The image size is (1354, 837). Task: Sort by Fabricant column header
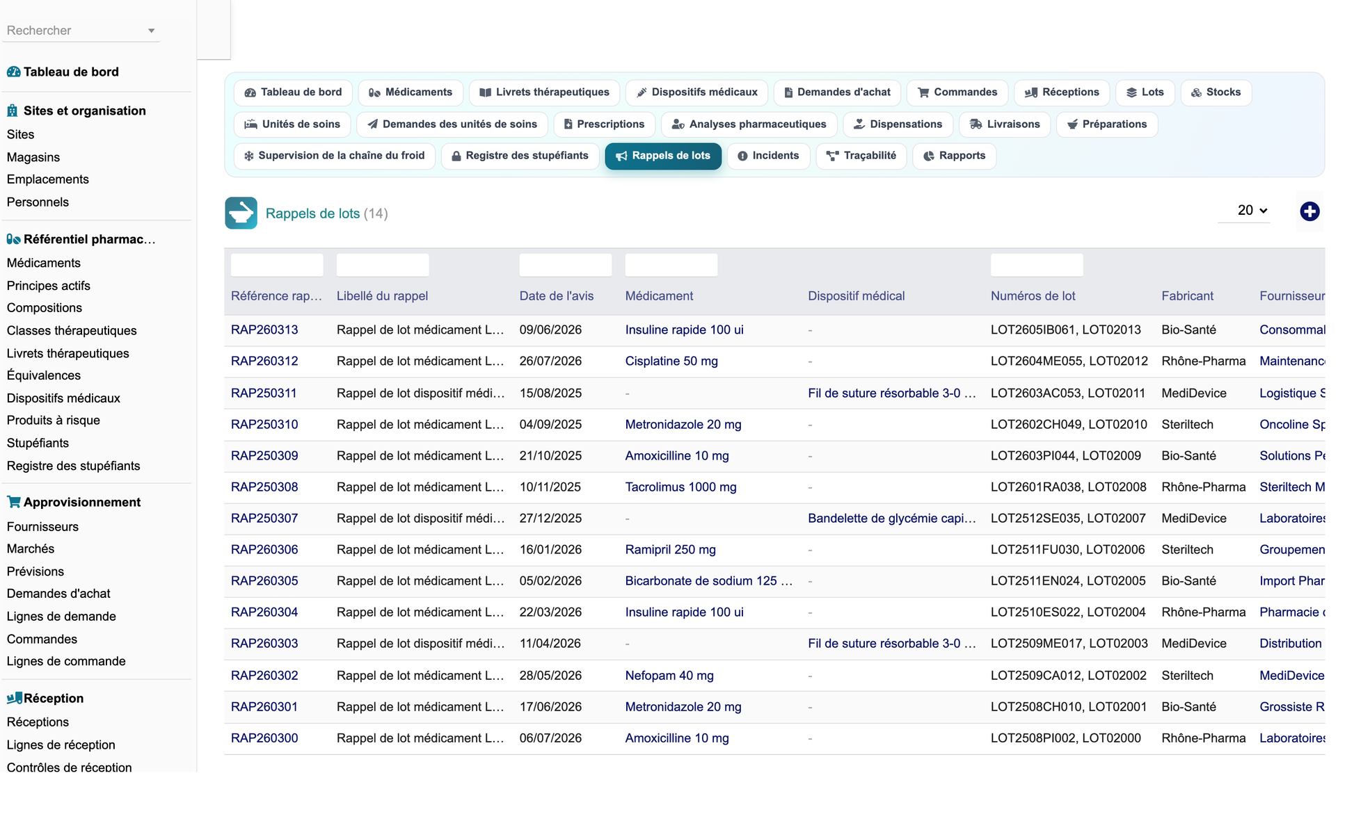pos(1187,295)
